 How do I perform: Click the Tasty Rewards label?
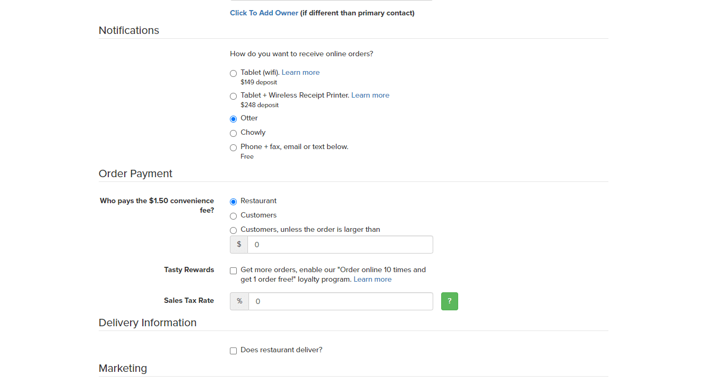click(189, 269)
